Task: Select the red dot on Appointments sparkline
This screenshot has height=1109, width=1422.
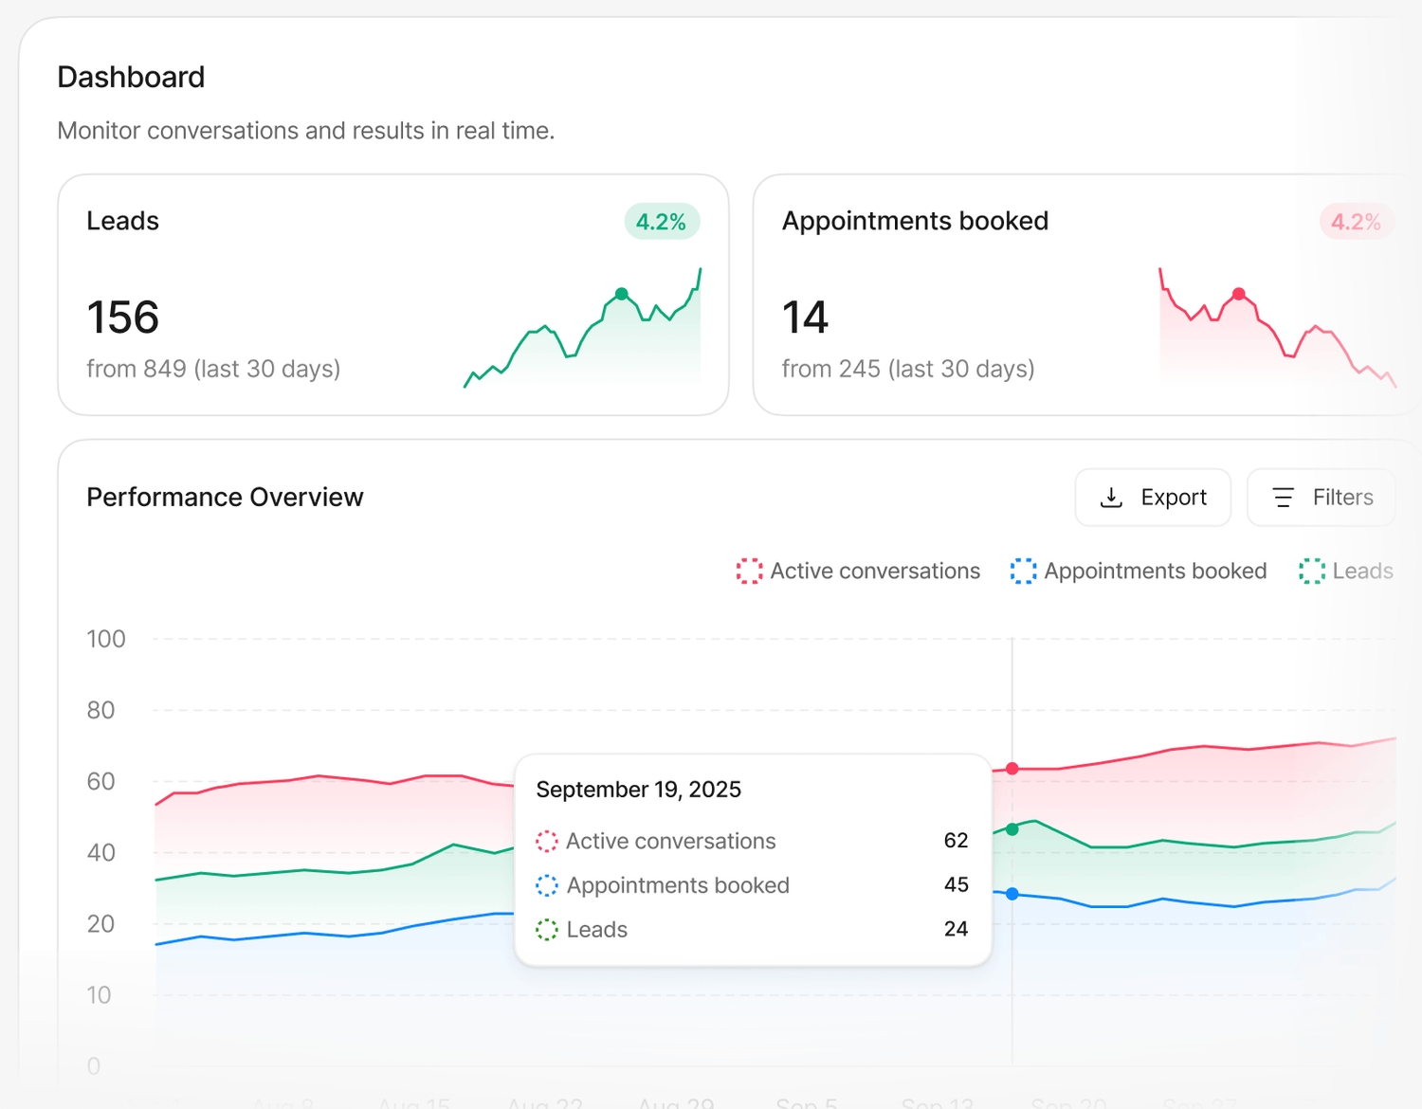Action: tap(1238, 294)
